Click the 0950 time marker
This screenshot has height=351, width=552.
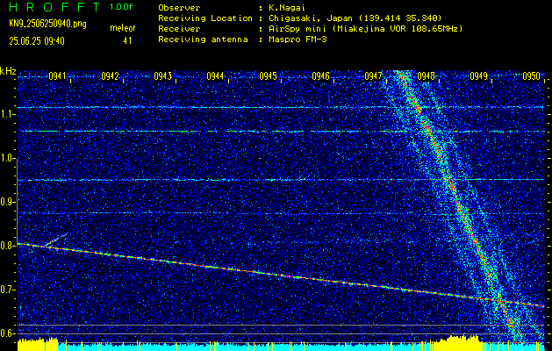(531, 76)
